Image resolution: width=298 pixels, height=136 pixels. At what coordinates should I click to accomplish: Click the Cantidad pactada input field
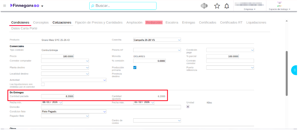tap(58, 96)
